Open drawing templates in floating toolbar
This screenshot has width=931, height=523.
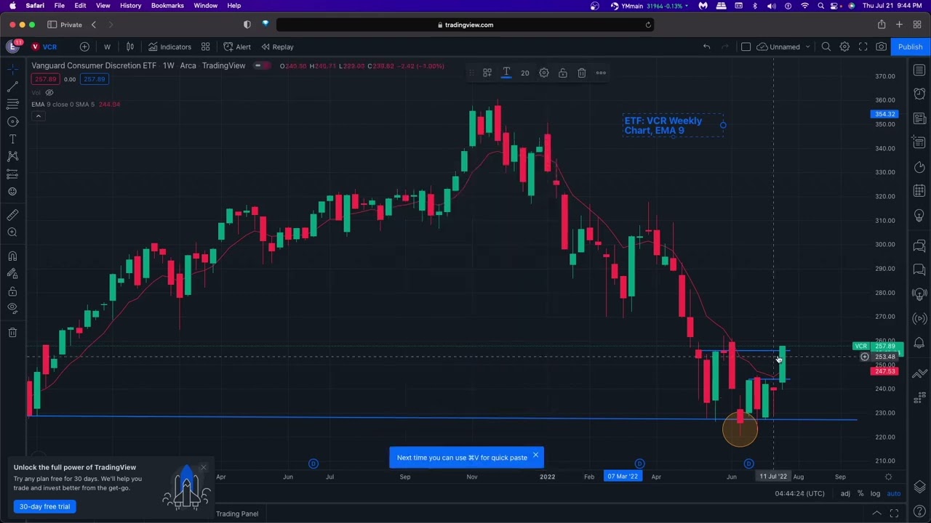[x=487, y=73]
